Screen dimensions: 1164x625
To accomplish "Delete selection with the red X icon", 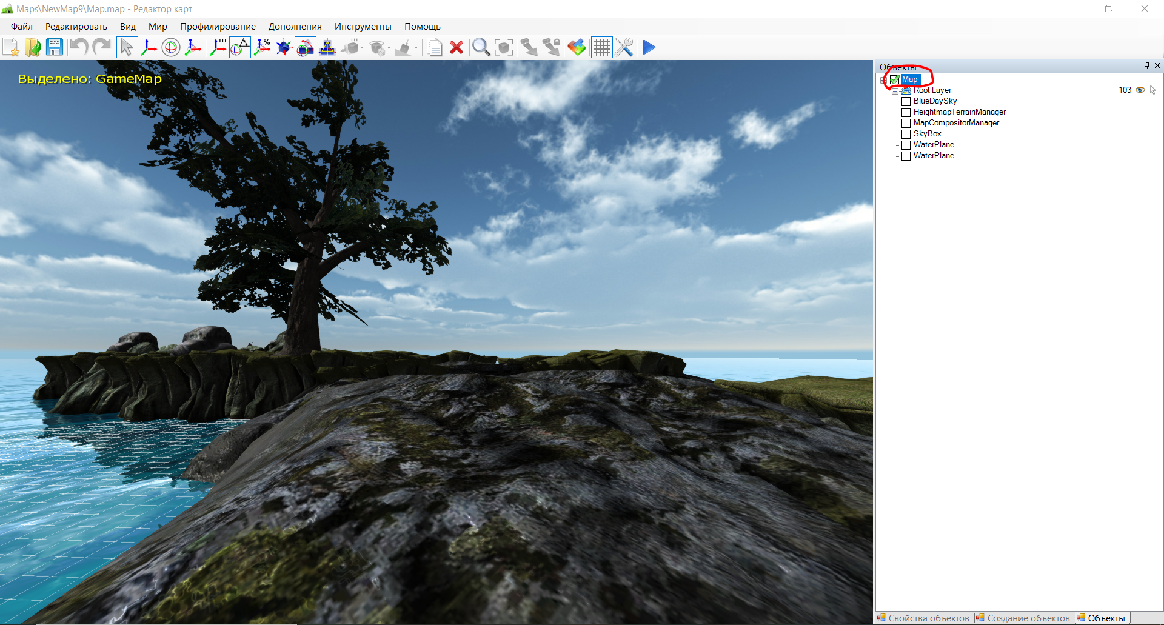I will tap(457, 47).
